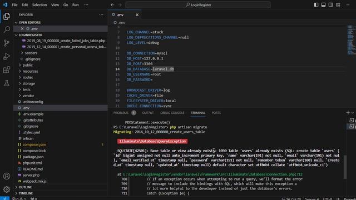Screen dimensions: 356x200
Task: Select the first terminal instance icon
Action: (x=352, y=121)
